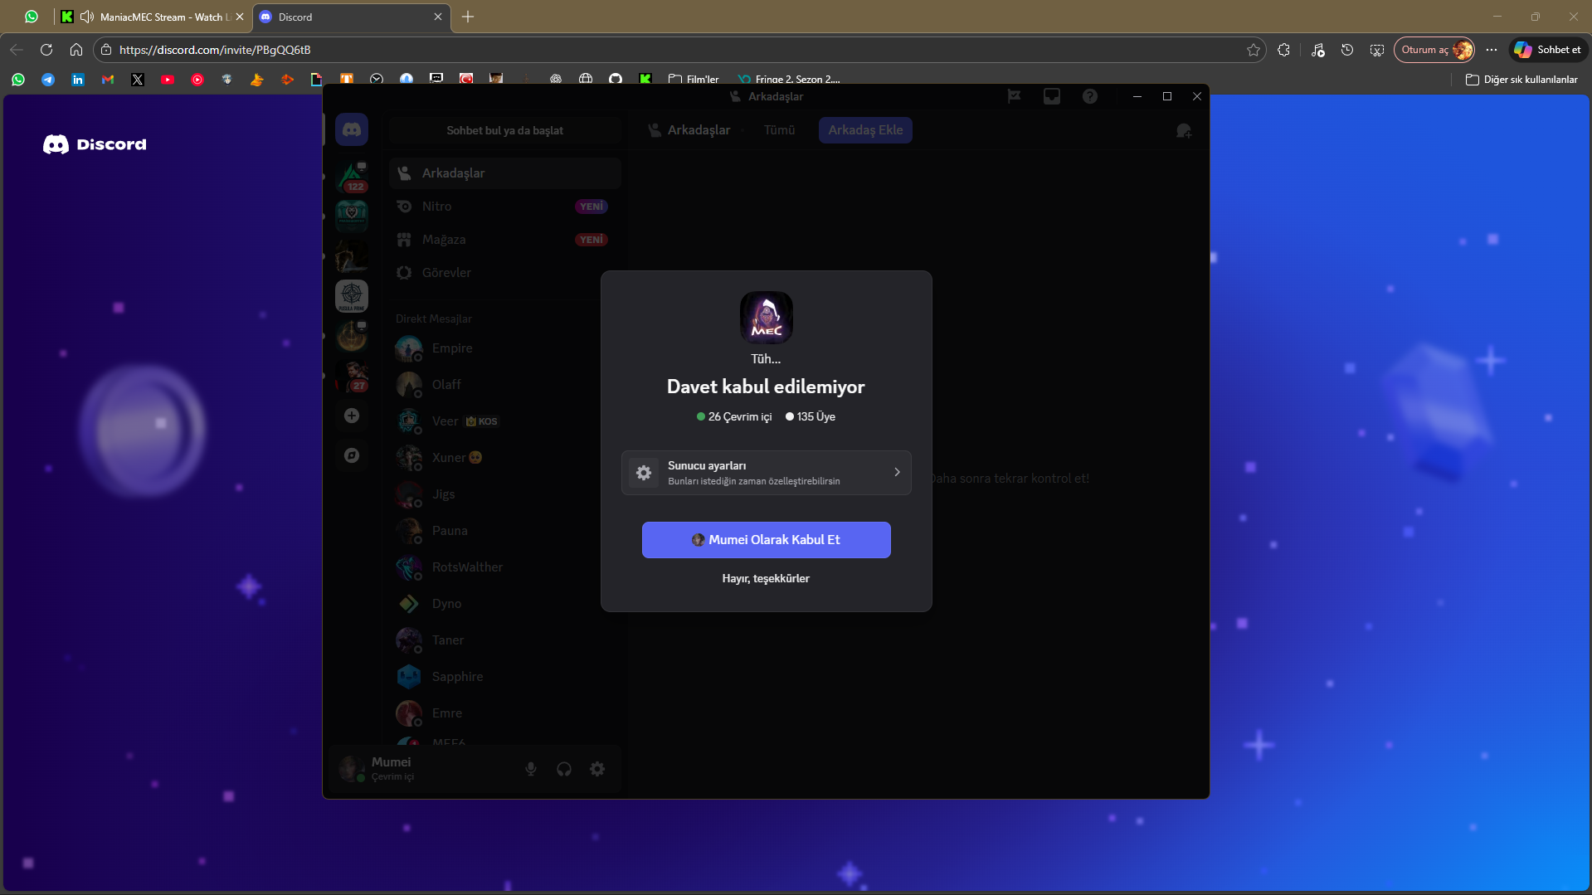Viewport: 1592px width, 895px height.
Task: Open the Gmail bookmark icon
Action: click(x=108, y=80)
